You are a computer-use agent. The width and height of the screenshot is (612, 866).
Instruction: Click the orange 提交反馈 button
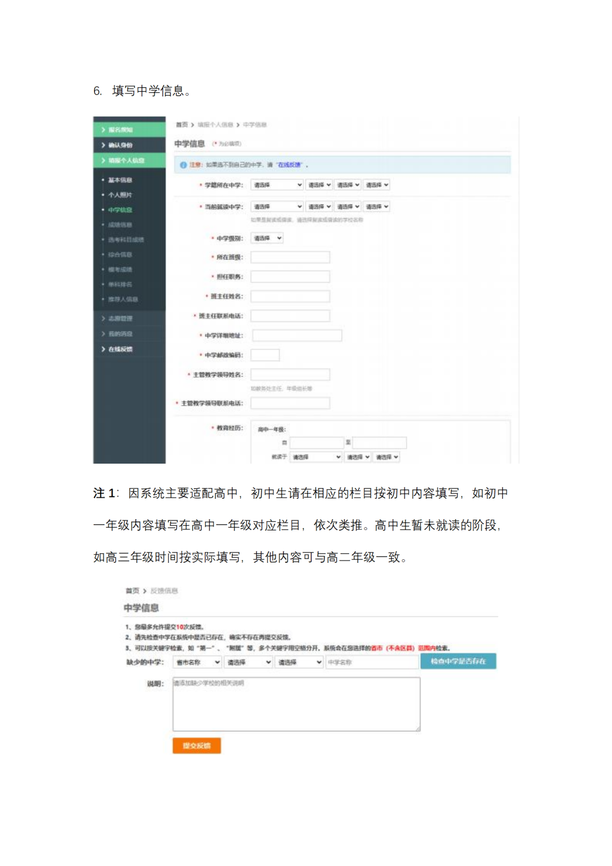click(196, 746)
